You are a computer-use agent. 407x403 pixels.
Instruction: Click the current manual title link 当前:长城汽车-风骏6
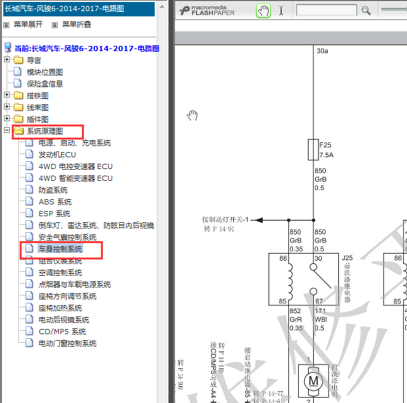pyautogui.click(x=87, y=48)
